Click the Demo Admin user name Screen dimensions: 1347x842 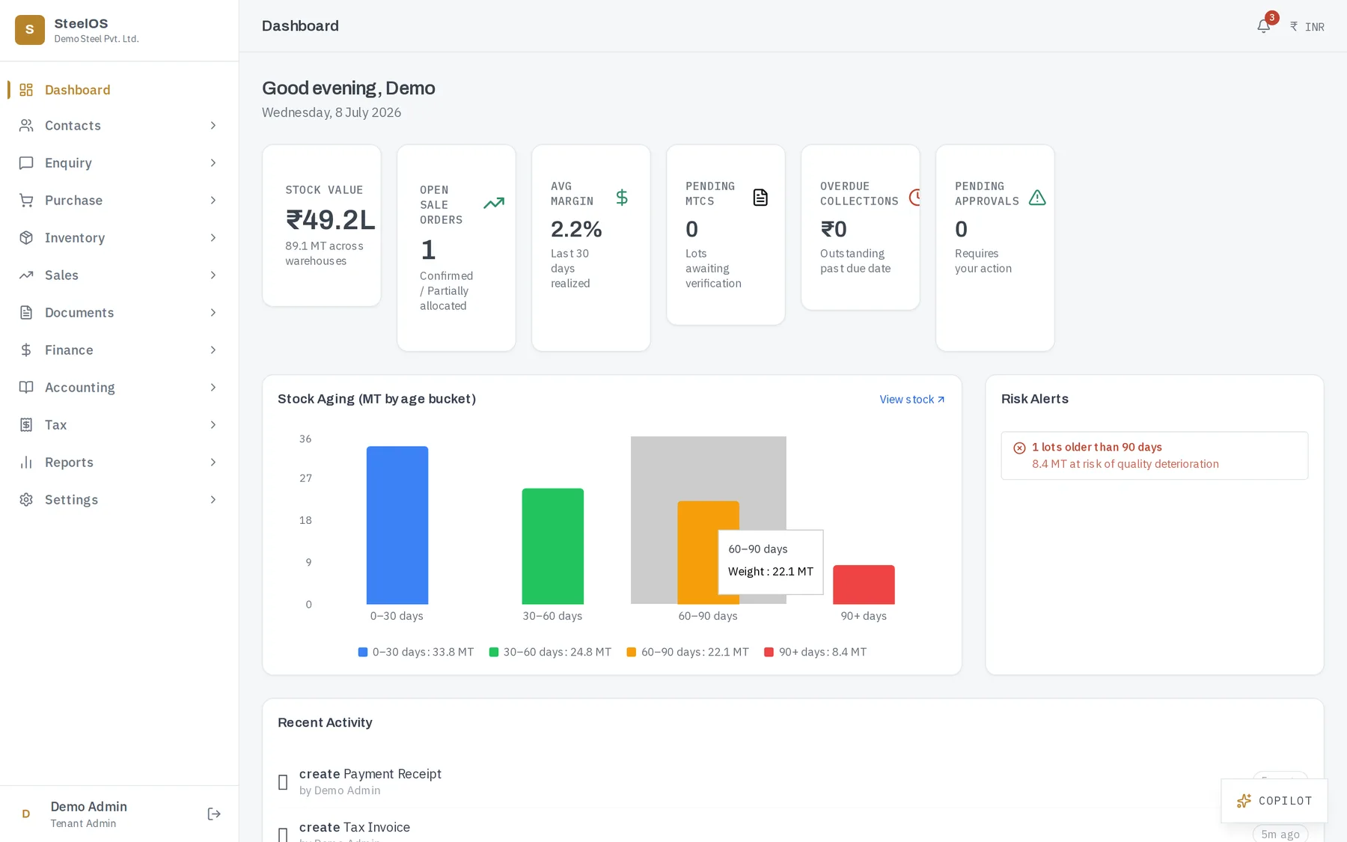pyautogui.click(x=89, y=807)
